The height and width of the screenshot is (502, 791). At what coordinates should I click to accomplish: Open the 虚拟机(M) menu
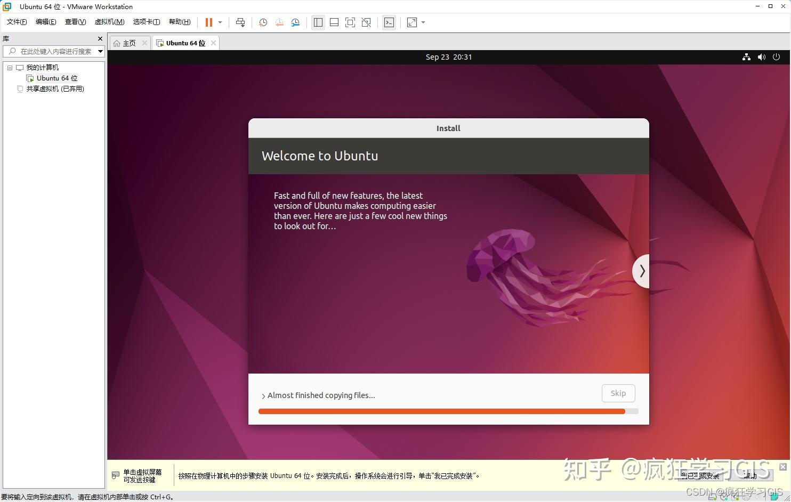pos(109,22)
